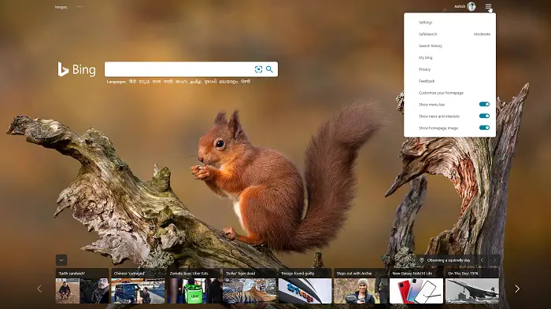This screenshot has width=551, height=309.
Task: Toggle Show menu bar switch
Action: (484, 105)
